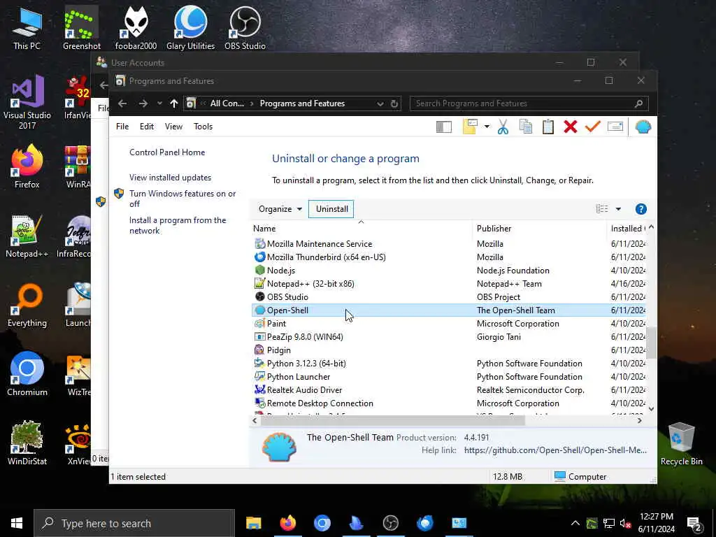The width and height of the screenshot is (716, 537).
Task: Open the View menu
Action: click(x=173, y=127)
